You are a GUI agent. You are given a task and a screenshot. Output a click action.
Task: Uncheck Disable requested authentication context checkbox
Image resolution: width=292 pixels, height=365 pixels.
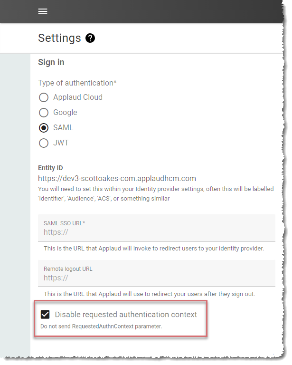pos(45,315)
